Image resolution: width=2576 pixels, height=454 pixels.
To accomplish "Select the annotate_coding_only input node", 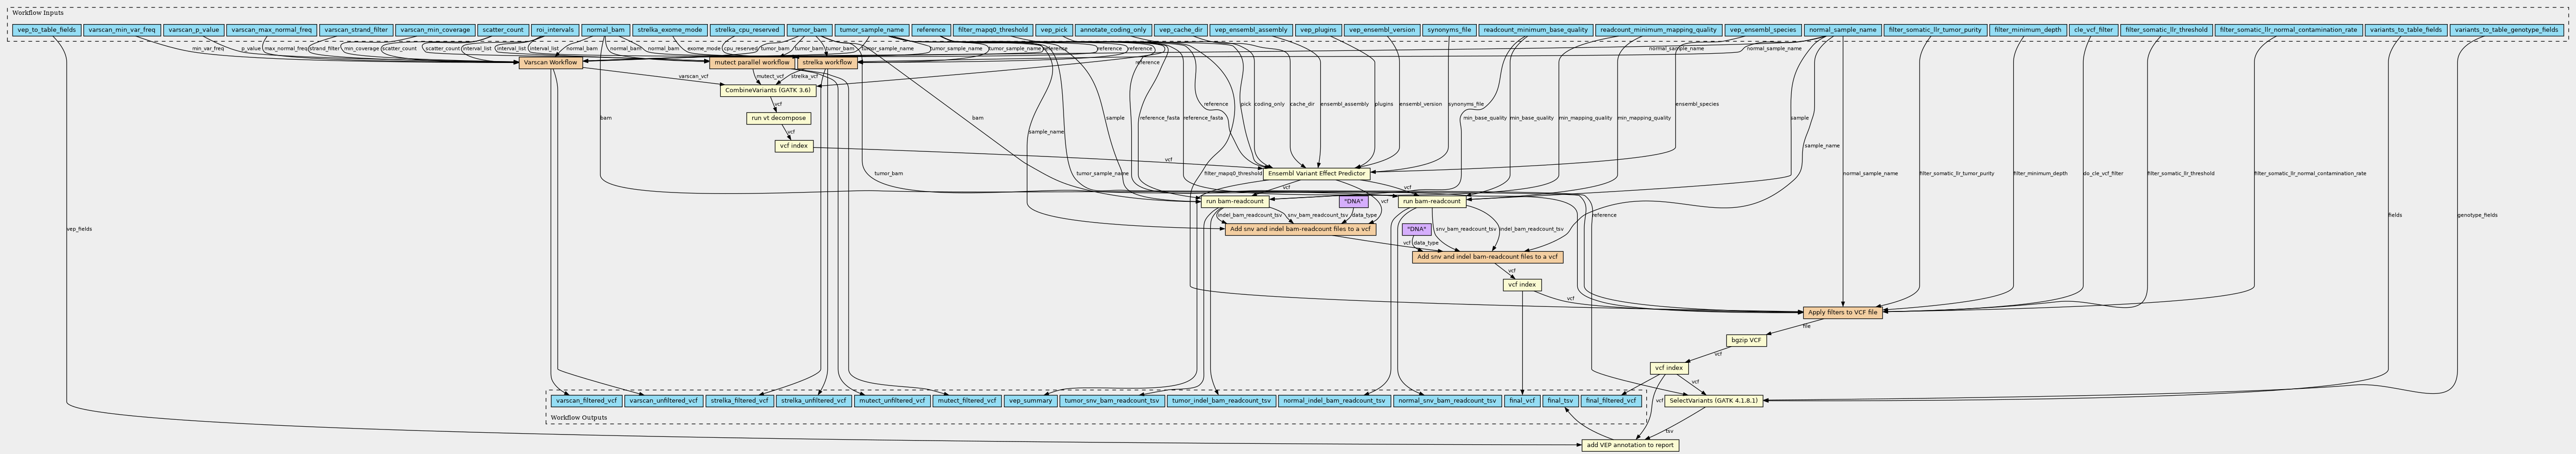I will point(1114,30).
